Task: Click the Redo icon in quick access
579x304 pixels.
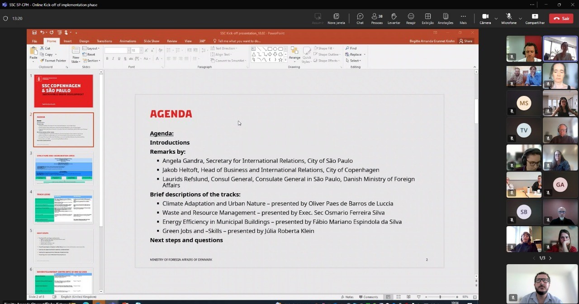Action: coord(52,33)
